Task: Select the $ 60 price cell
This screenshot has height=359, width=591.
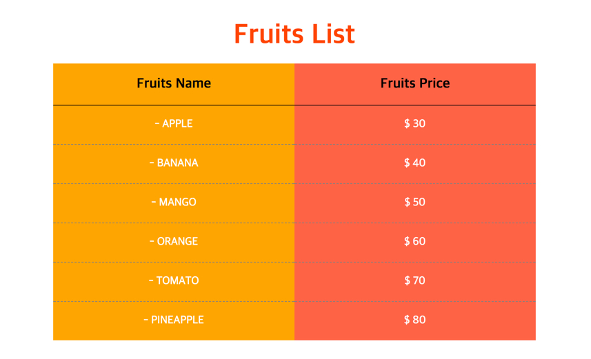Action: coord(415,241)
